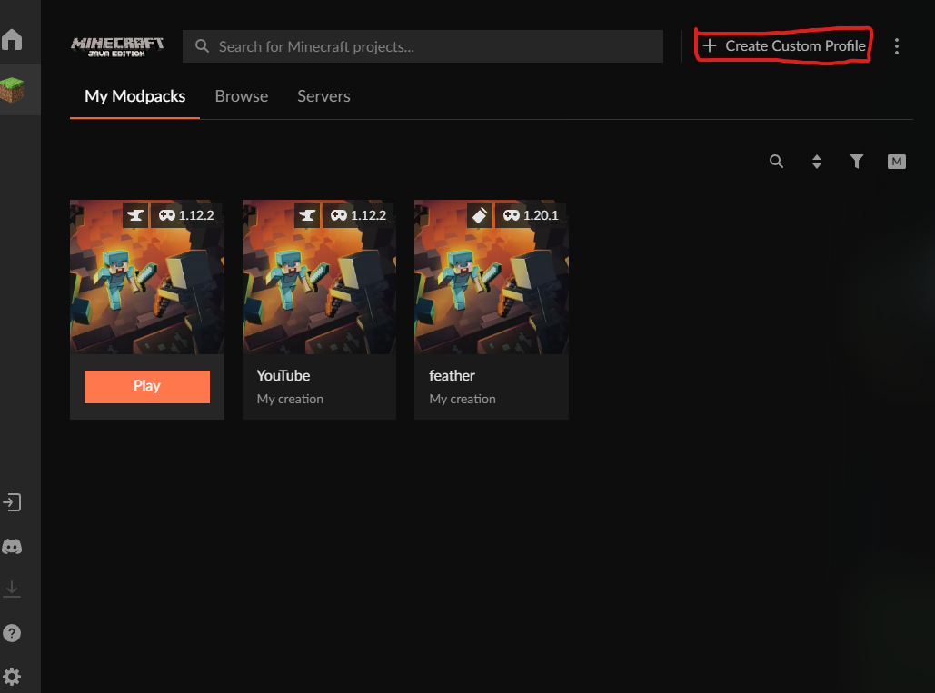
Task: Click Forge anvil icon on first modpack
Action: [x=135, y=215]
